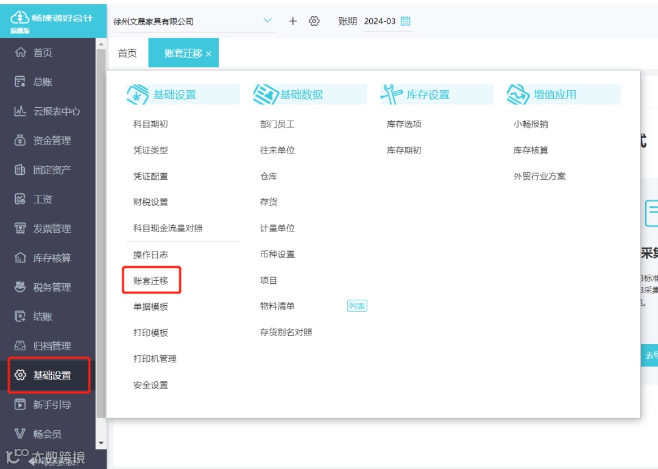Screen dimensions: 658x469
Task: Click the 基础设置 section header icon
Action: pyautogui.click(x=138, y=94)
